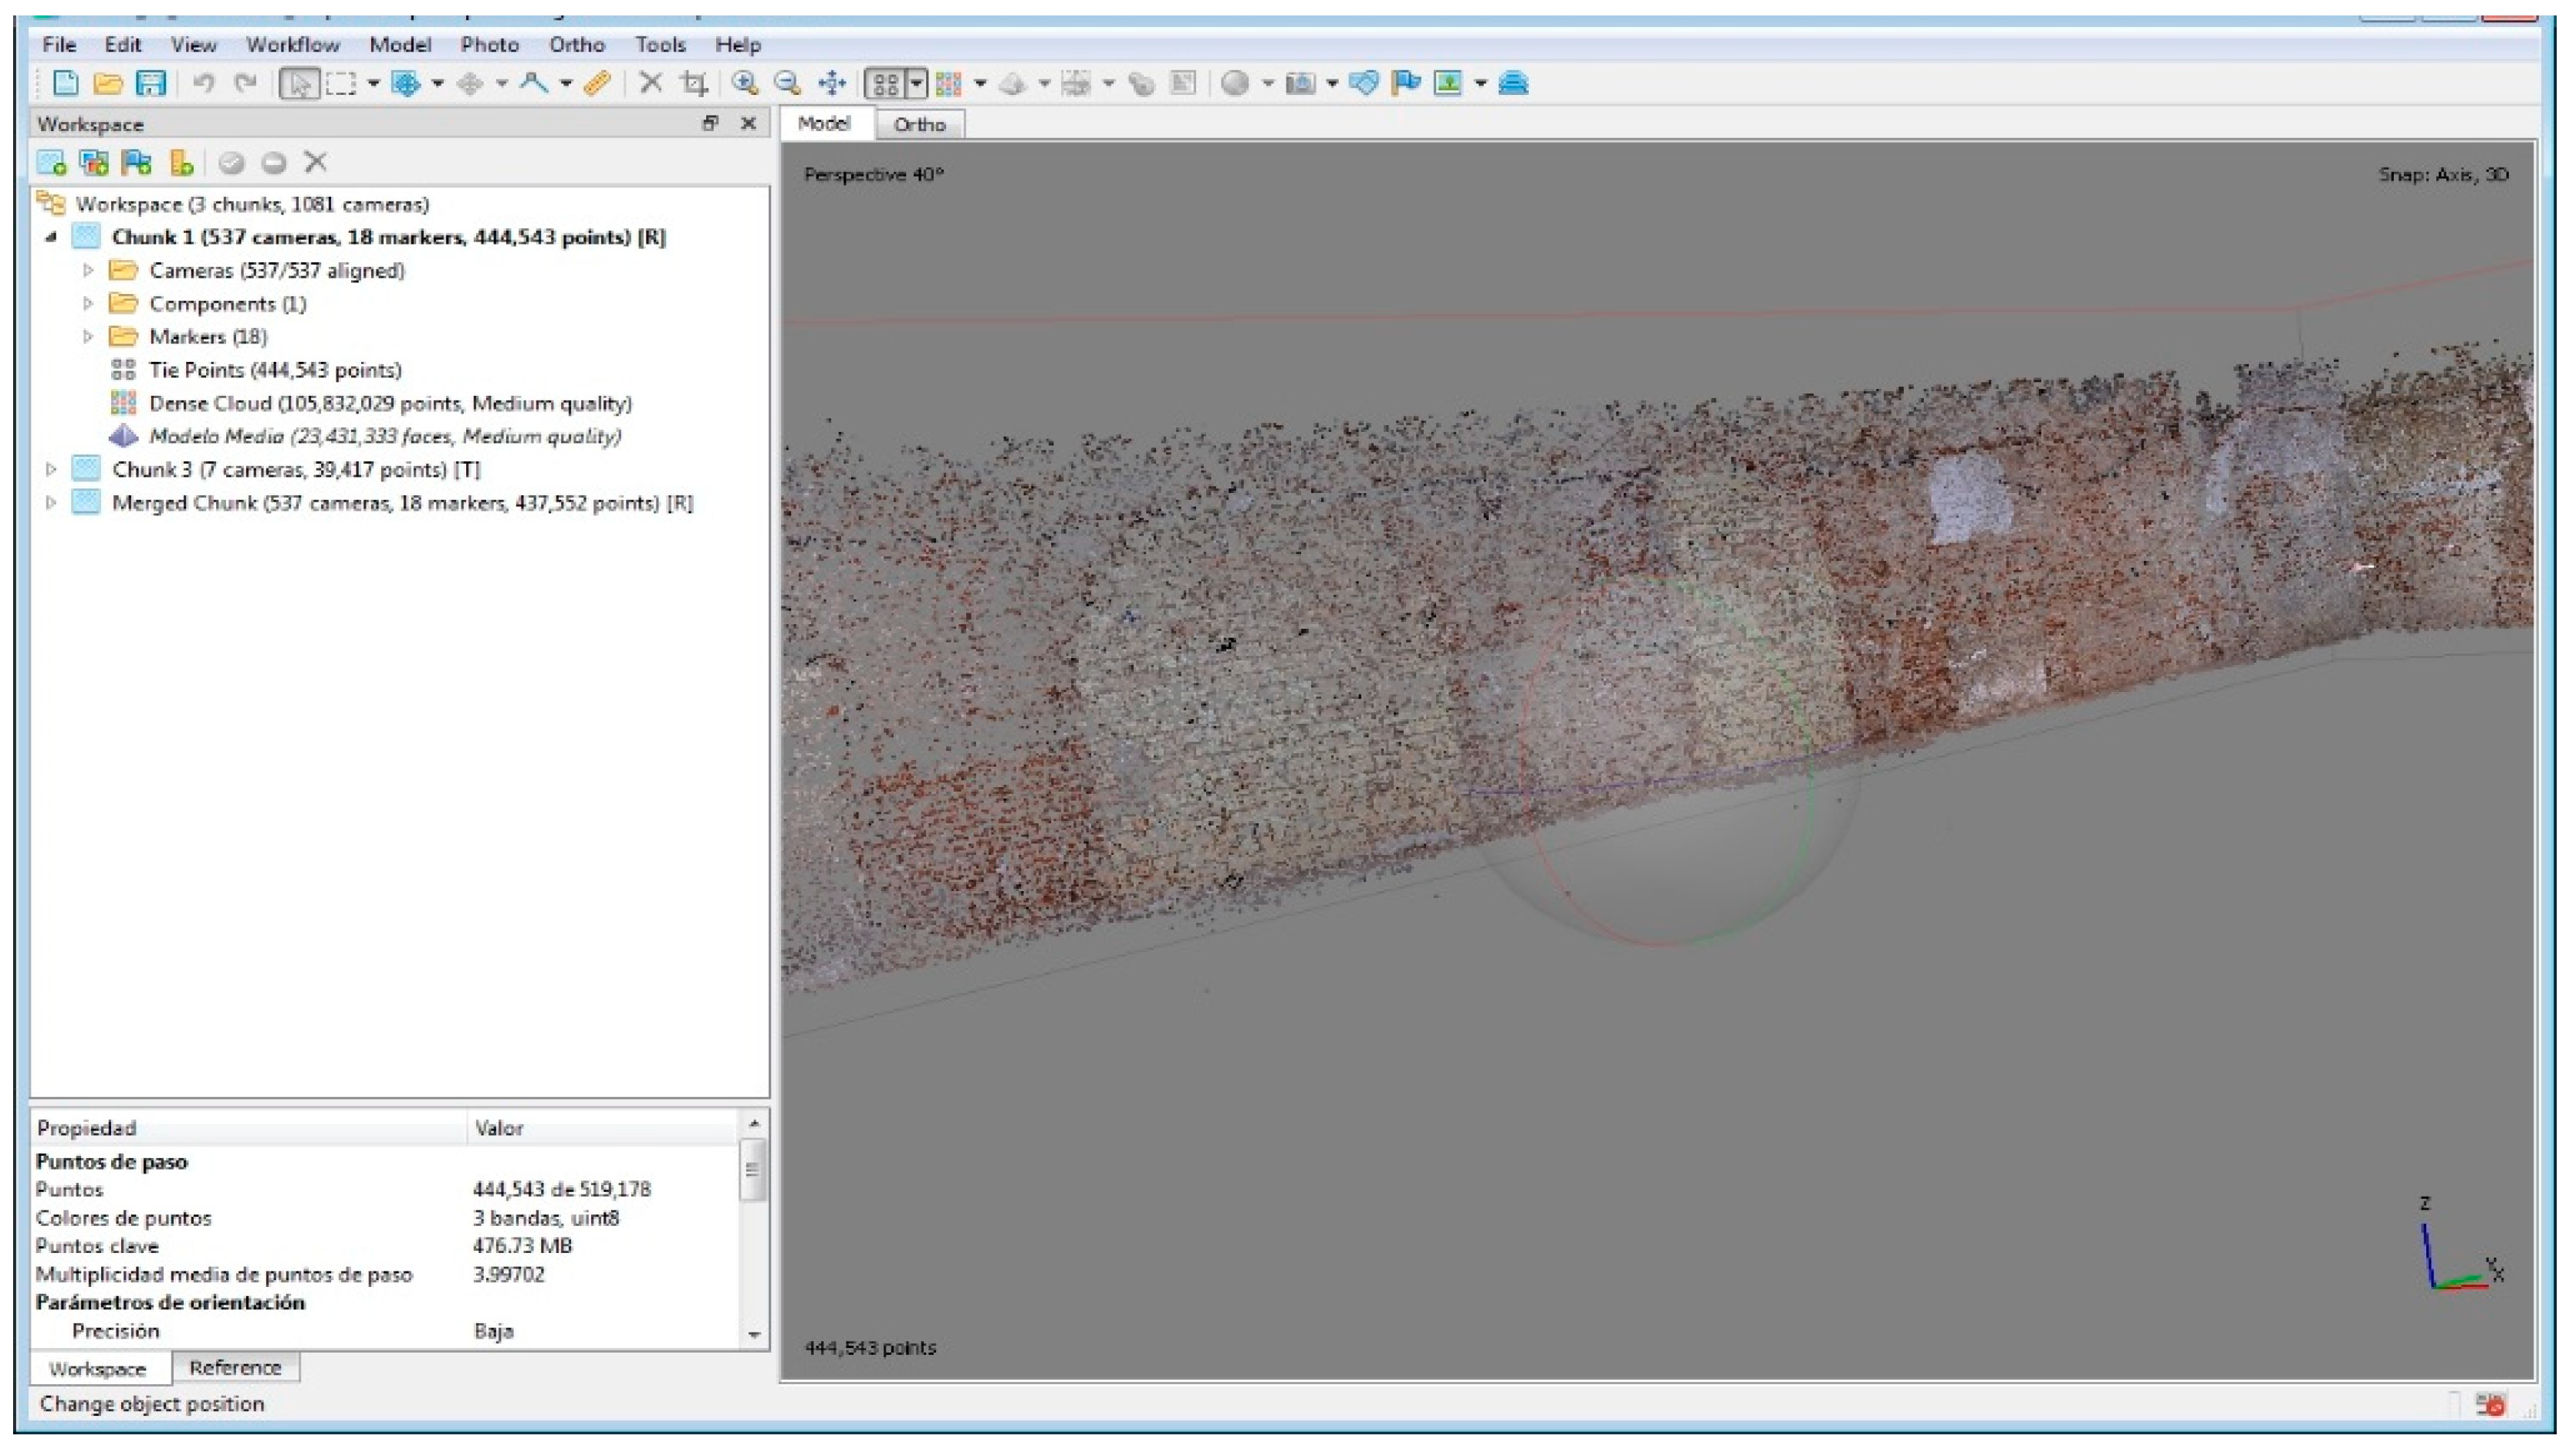
Task: Click the Save project icon
Action: click(x=150, y=83)
